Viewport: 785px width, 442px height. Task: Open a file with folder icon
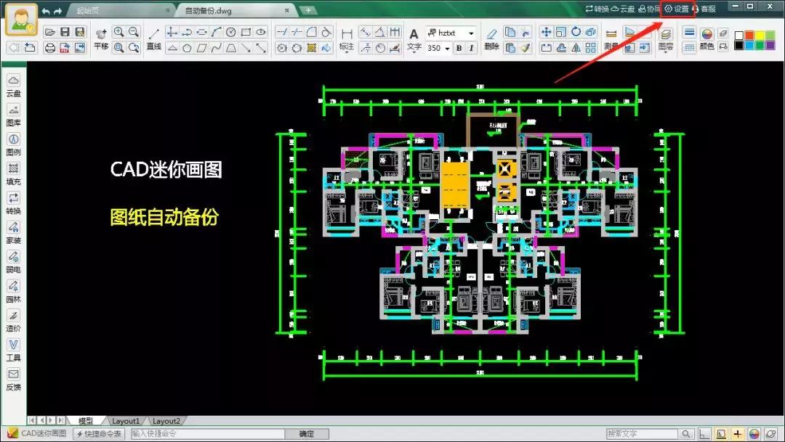(49, 32)
